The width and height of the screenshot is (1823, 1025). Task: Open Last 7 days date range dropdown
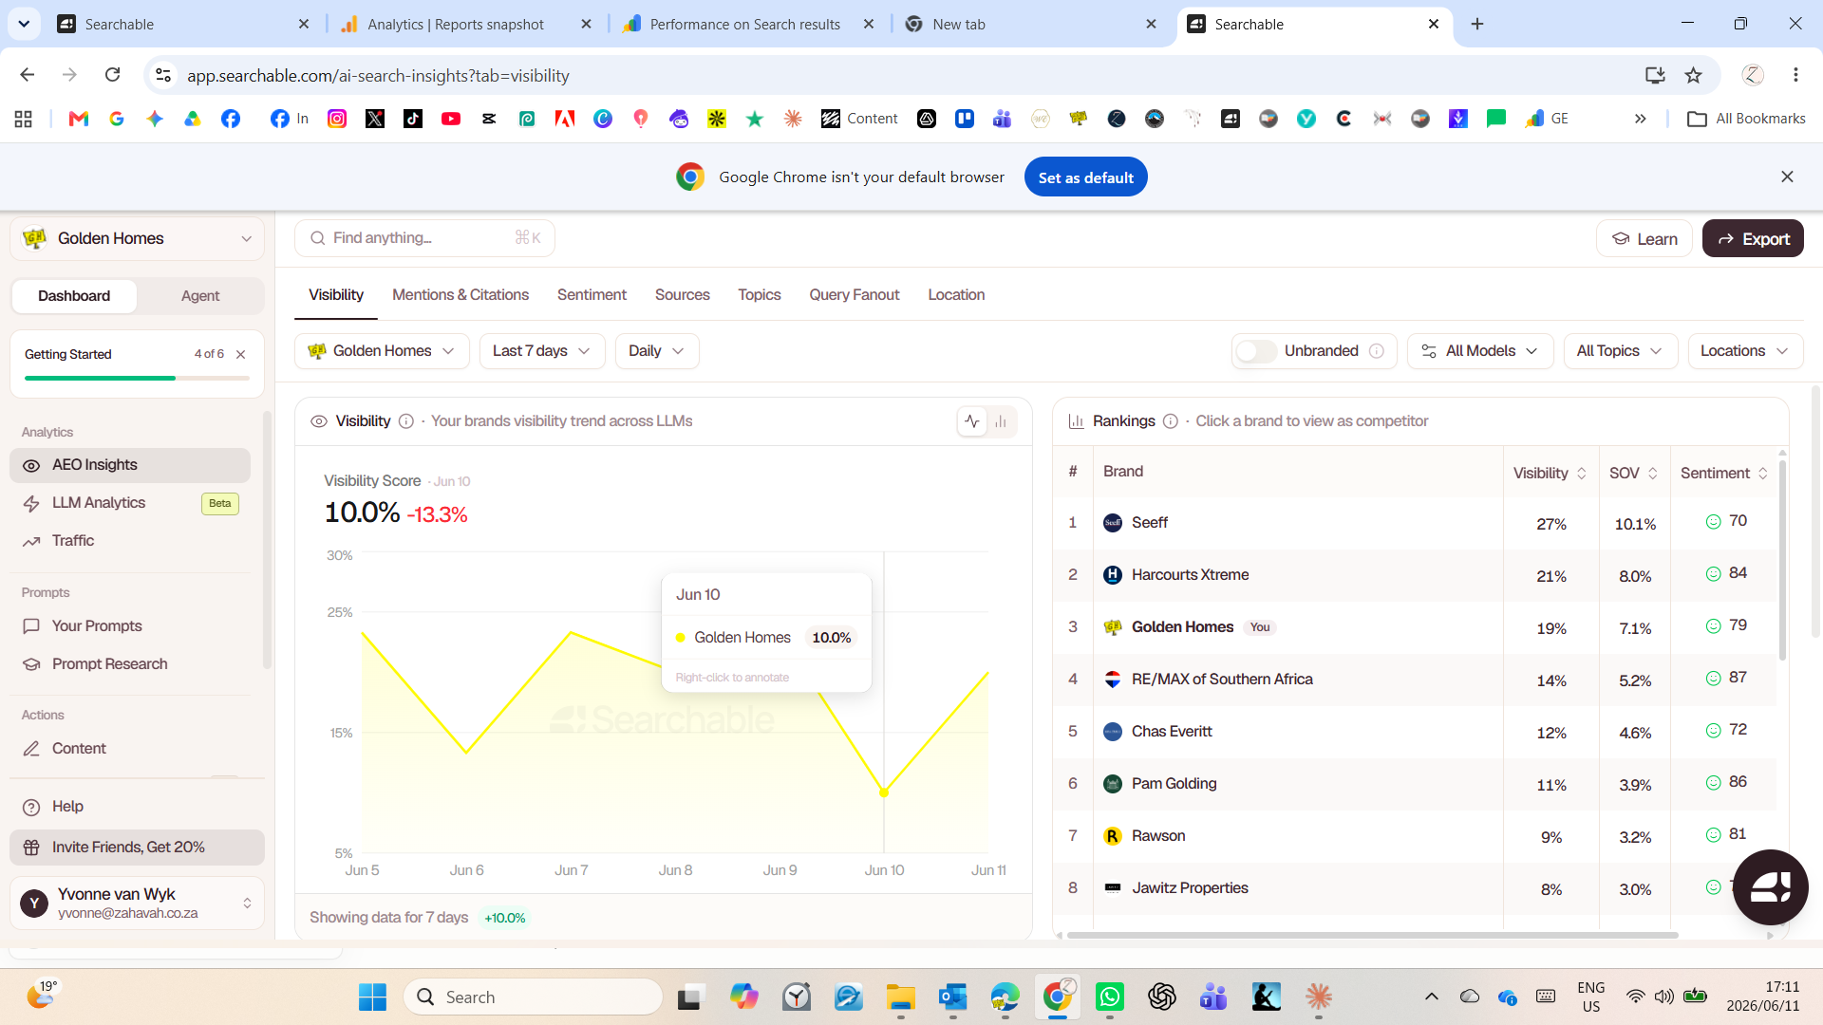[x=541, y=351]
